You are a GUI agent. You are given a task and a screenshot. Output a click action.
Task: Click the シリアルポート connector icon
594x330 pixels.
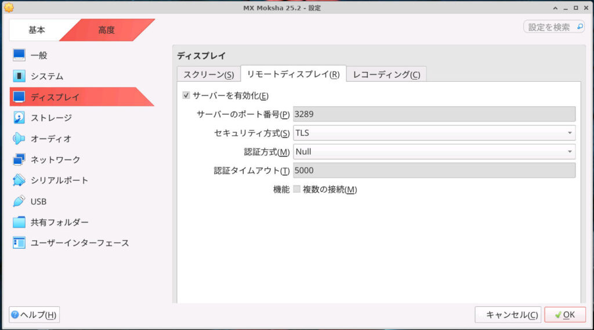pos(19,180)
